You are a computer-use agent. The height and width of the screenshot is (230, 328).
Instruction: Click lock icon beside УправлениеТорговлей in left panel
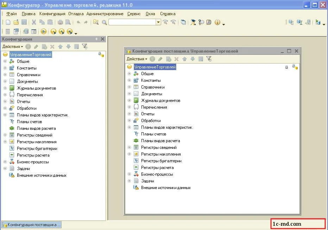tap(101, 55)
